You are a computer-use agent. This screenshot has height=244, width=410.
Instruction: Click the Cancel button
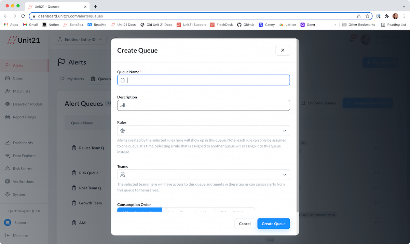click(245, 224)
